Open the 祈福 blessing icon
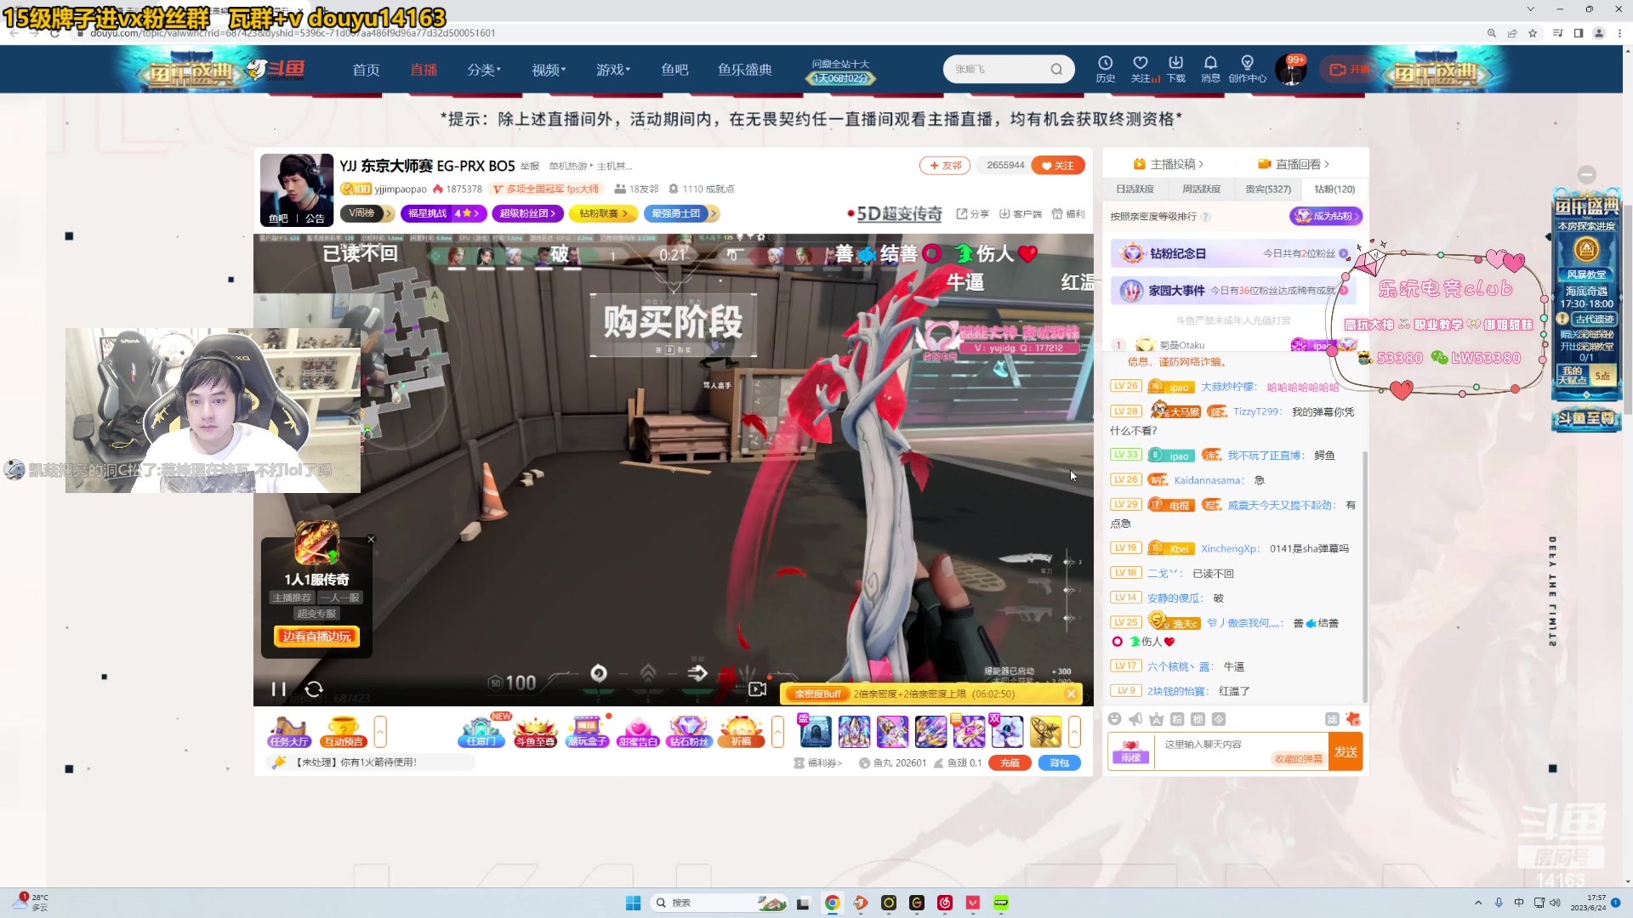This screenshot has height=918, width=1633. pos(741,731)
